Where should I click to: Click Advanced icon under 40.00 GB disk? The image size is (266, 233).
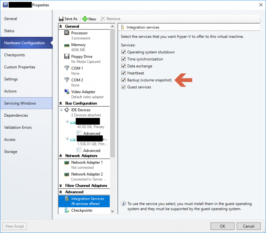79,133
